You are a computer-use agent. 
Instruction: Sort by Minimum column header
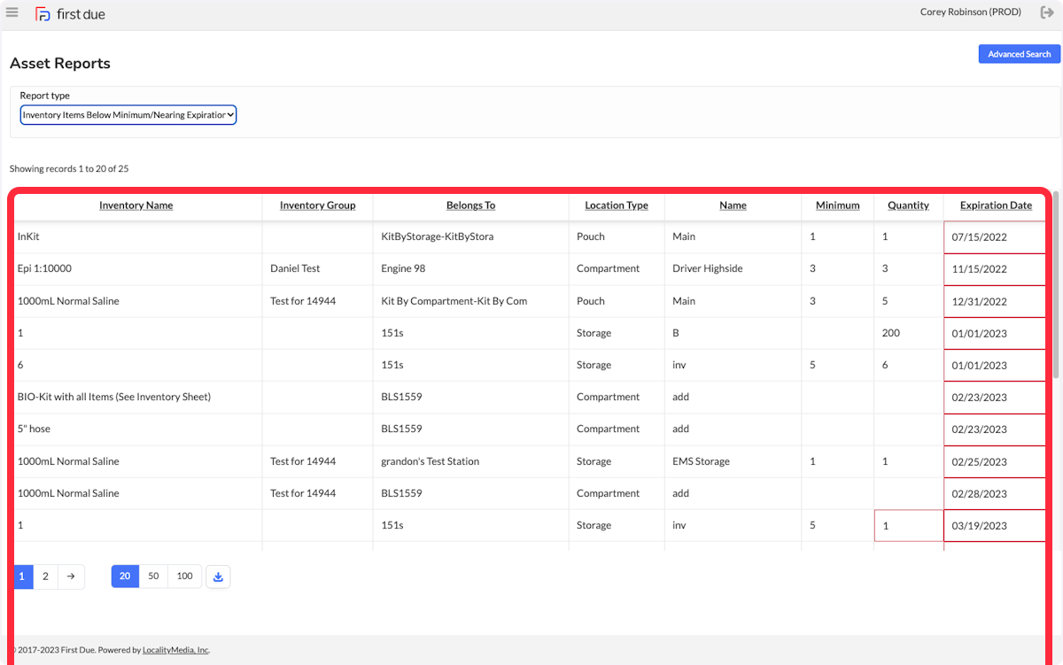(x=837, y=205)
